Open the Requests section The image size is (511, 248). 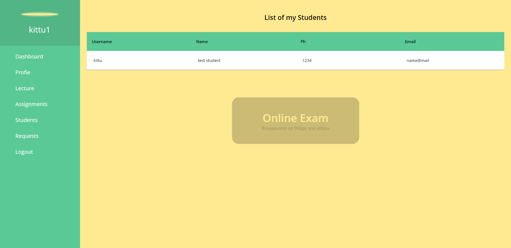27,136
